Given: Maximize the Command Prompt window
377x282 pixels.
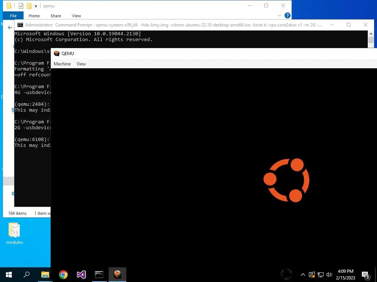Looking at the screenshot, I should [x=349, y=25].
